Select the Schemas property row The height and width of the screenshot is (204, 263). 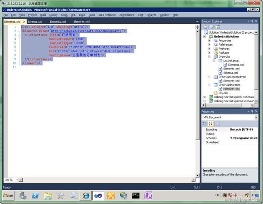pos(230,138)
